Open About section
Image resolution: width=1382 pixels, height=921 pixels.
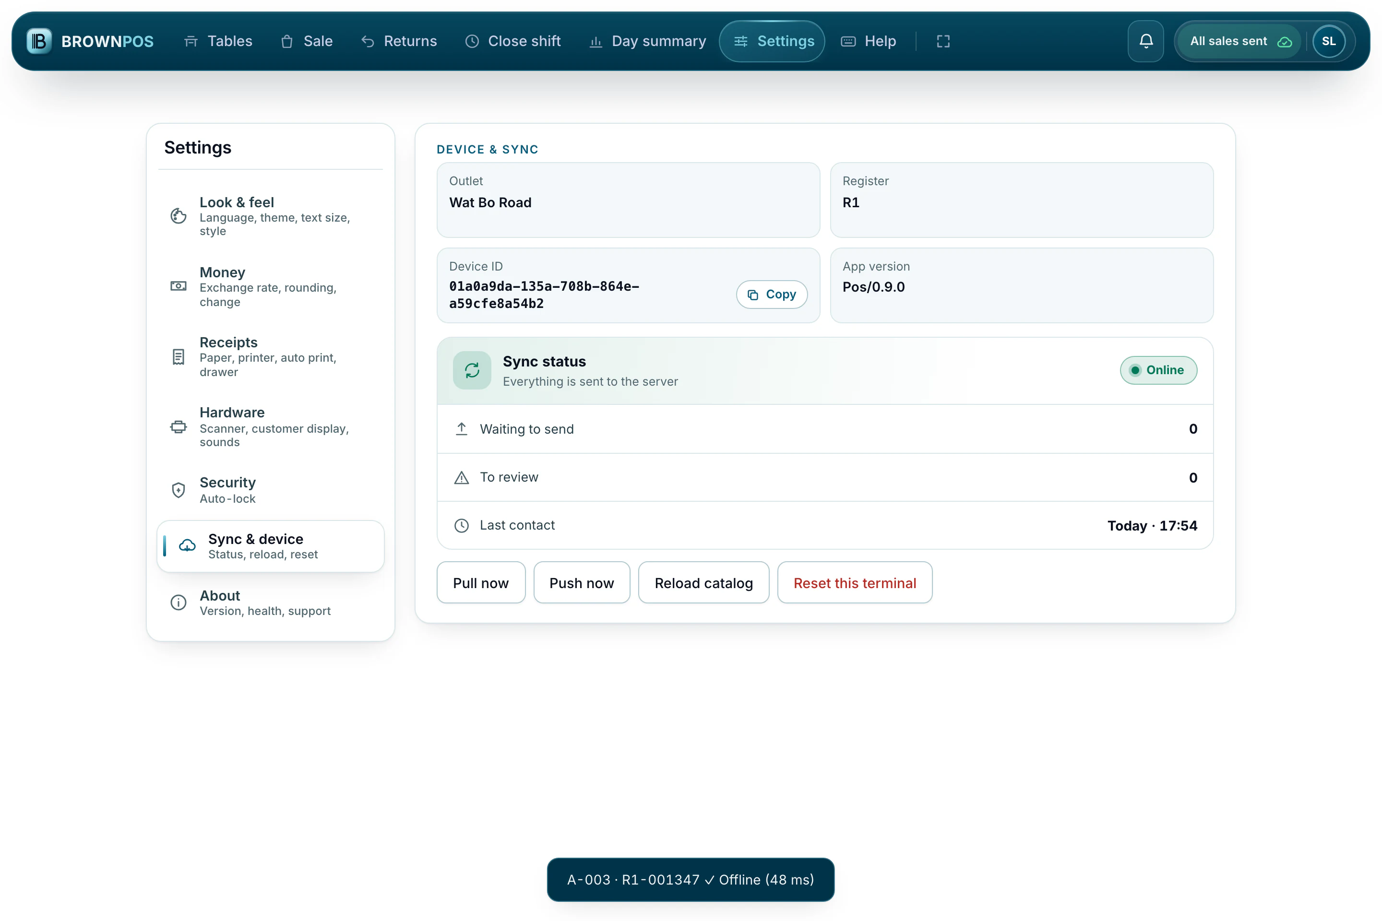point(270,602)
